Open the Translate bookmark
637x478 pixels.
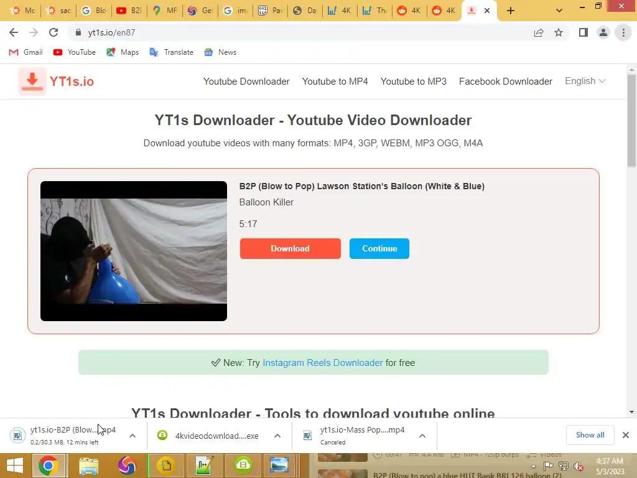[x=171, y=52]
